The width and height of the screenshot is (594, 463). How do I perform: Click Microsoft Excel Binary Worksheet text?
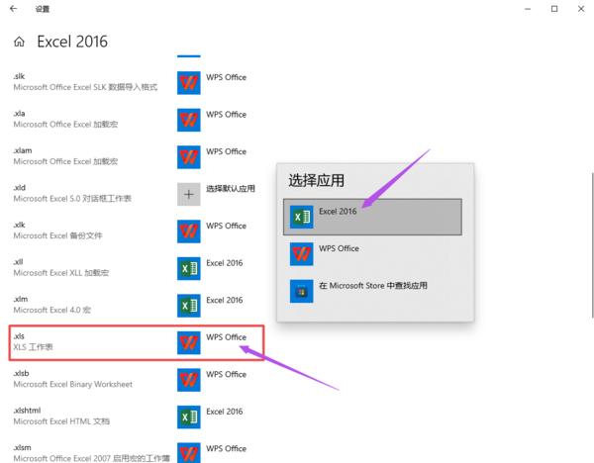[72, 384]
